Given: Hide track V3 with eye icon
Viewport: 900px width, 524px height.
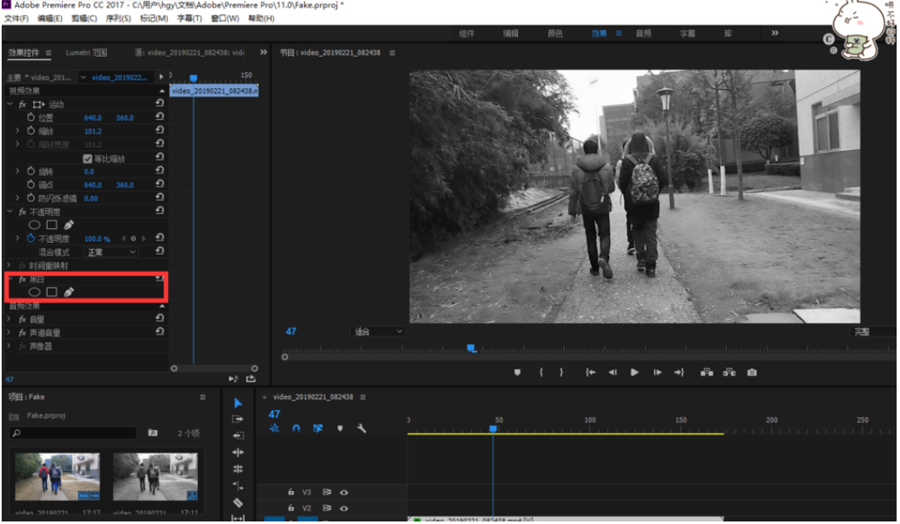Looking at the screenshot, I should (345, 492).
